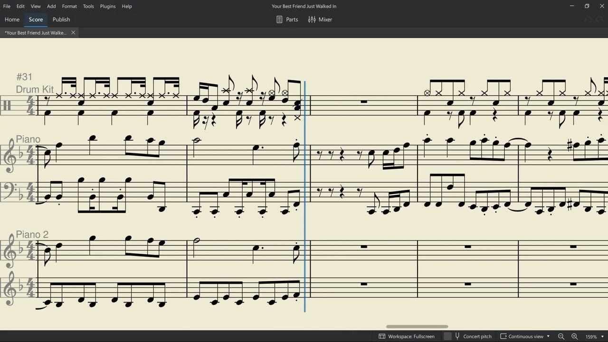Open the Parts dialog

287,19
